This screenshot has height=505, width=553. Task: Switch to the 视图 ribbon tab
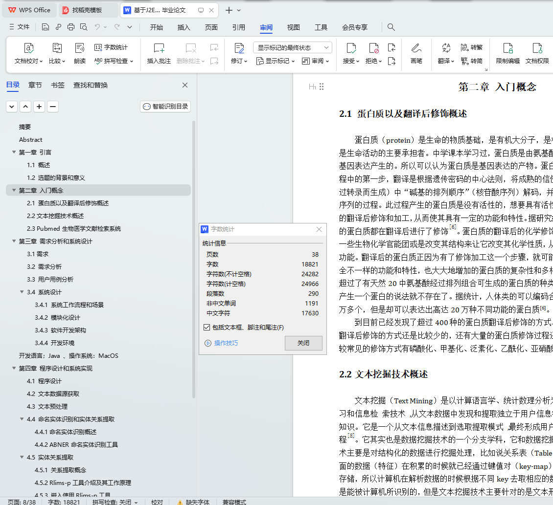click(x=294, y=27)
